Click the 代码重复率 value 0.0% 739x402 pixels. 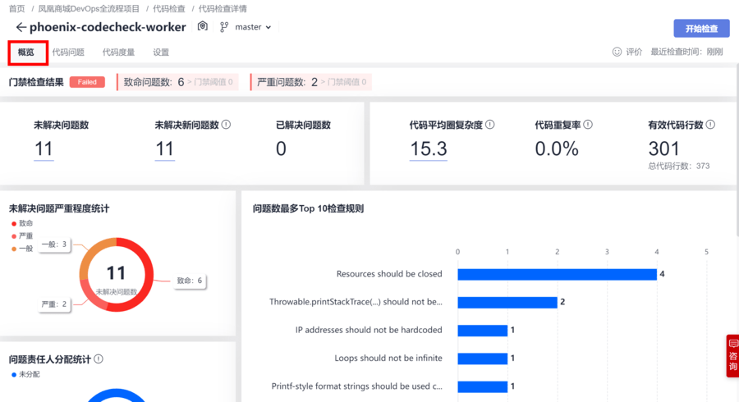557,149
